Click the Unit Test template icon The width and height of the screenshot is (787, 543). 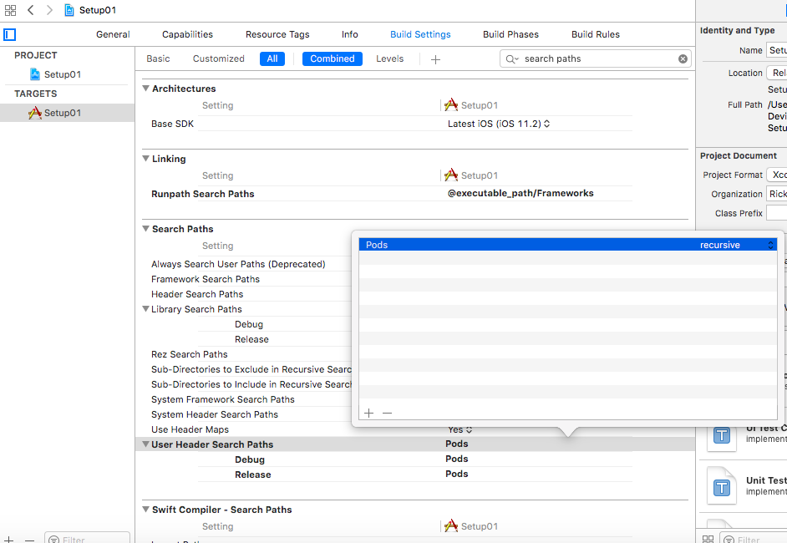click(722, 486)
